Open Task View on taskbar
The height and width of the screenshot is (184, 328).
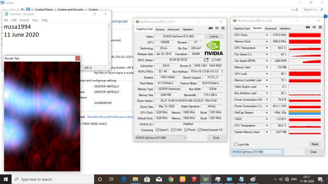(x=111, y=179)
